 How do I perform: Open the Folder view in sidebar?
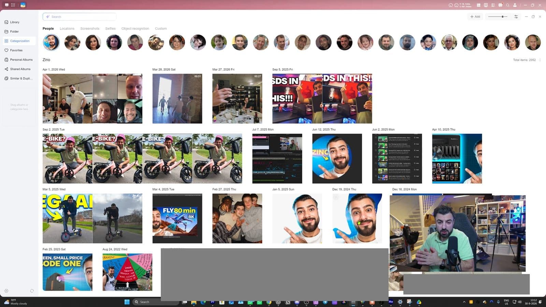(x=19, y=31)
